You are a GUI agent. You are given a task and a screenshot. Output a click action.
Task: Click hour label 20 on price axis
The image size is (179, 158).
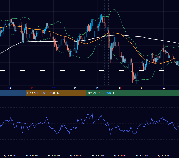click(76, 88)
